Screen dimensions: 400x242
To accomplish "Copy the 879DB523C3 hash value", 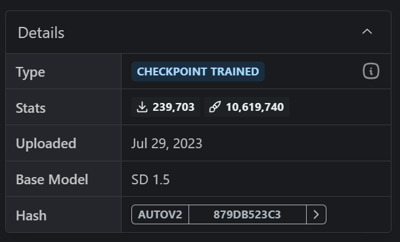I will (x=248, y=214).
